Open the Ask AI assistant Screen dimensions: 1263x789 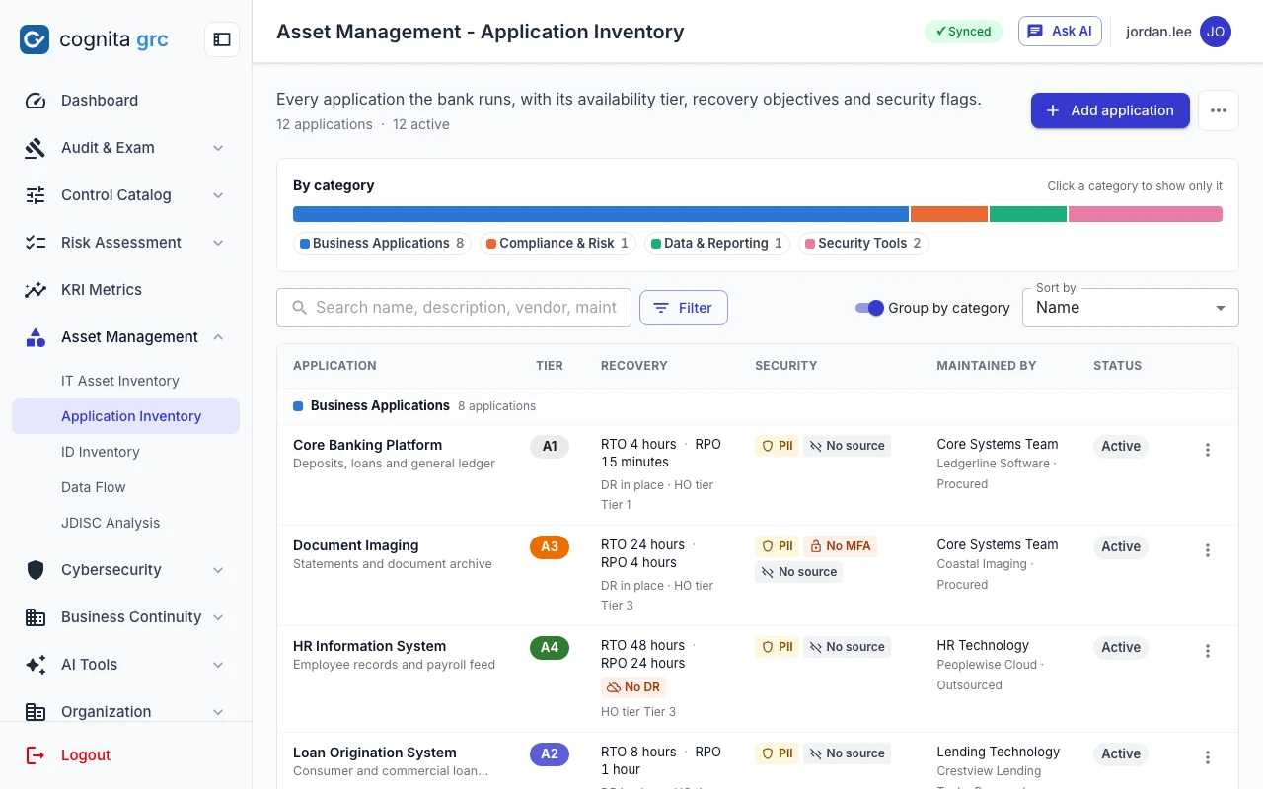pyautogui.click(x=1060, y=31)
